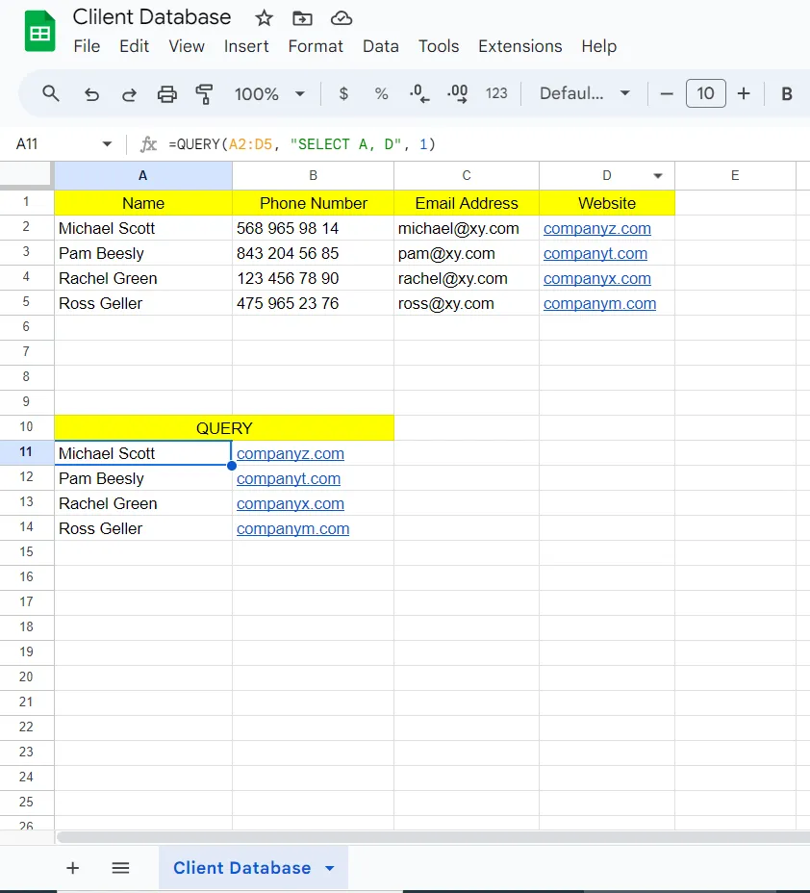810x893 pixels.
Task: Select the Website header cell
Action: (x=607, y=203)
